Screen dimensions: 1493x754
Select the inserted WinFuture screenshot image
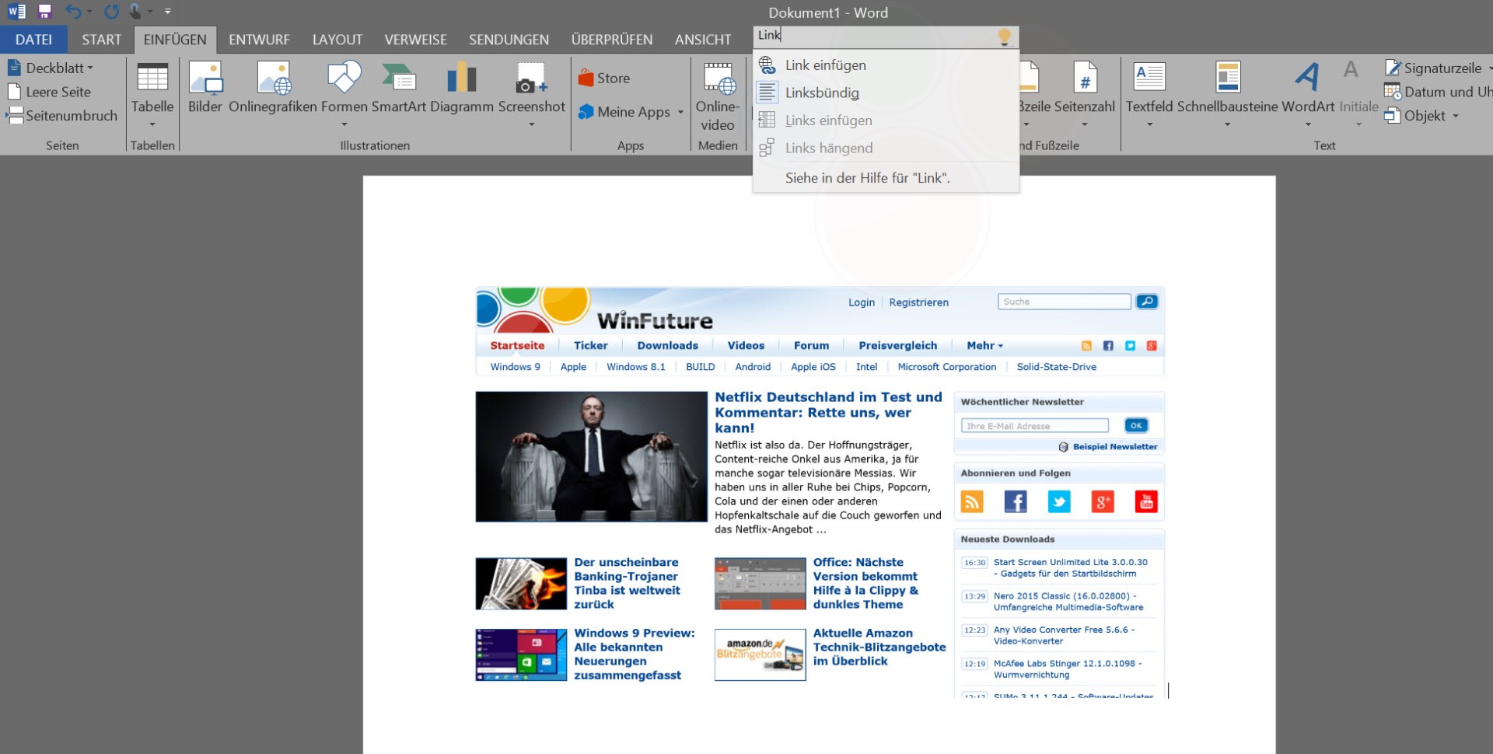820,493
